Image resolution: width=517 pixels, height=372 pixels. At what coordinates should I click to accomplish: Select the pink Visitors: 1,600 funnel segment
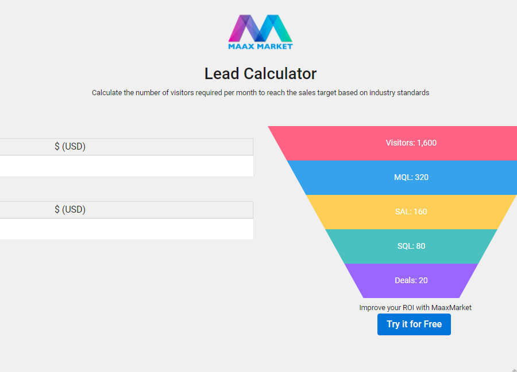click(x=411, y=143)
